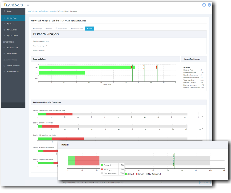Toggle Wrong legend swatch in Details
Screen dimensions: 231x193
coord(137,174)
